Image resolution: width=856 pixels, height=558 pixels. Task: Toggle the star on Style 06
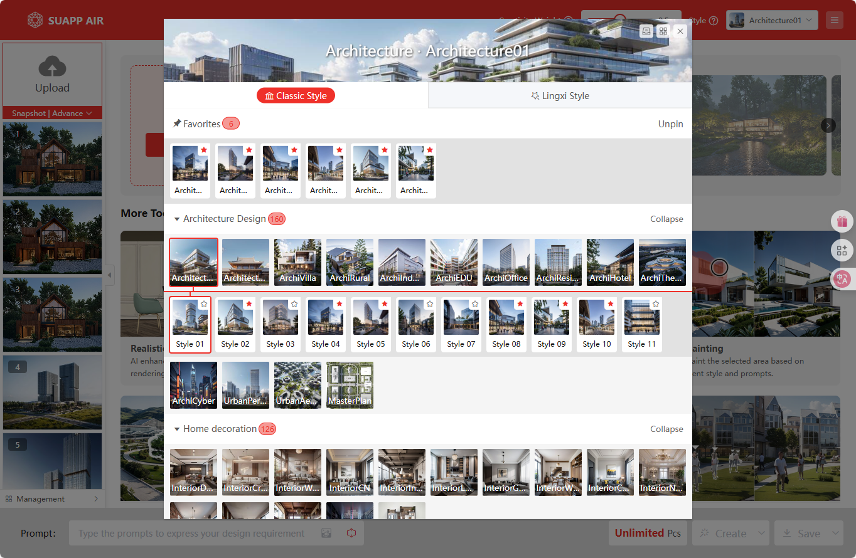[429, 304]
